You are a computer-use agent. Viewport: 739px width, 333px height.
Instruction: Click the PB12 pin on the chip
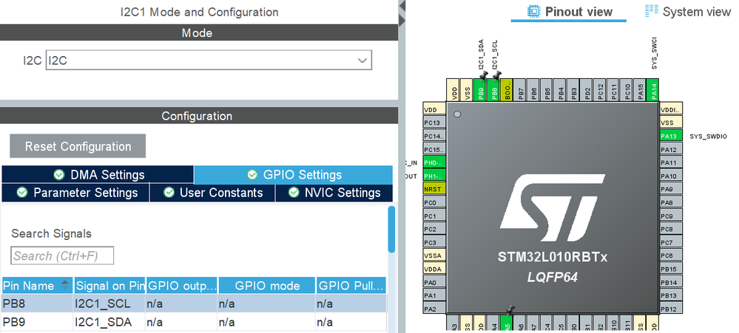click(671, 309)
